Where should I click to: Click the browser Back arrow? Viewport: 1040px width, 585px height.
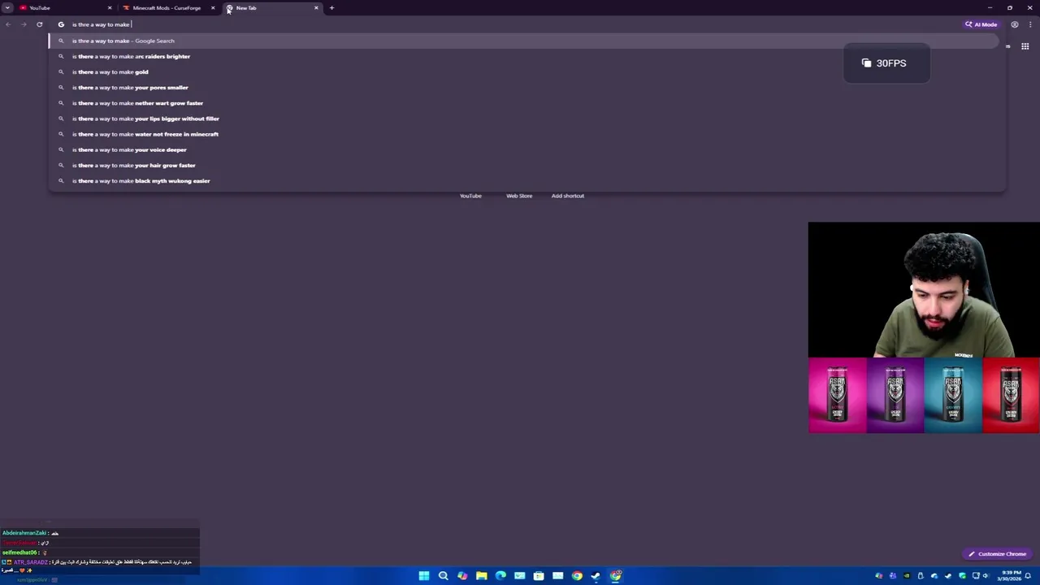[x=8, y=24]
